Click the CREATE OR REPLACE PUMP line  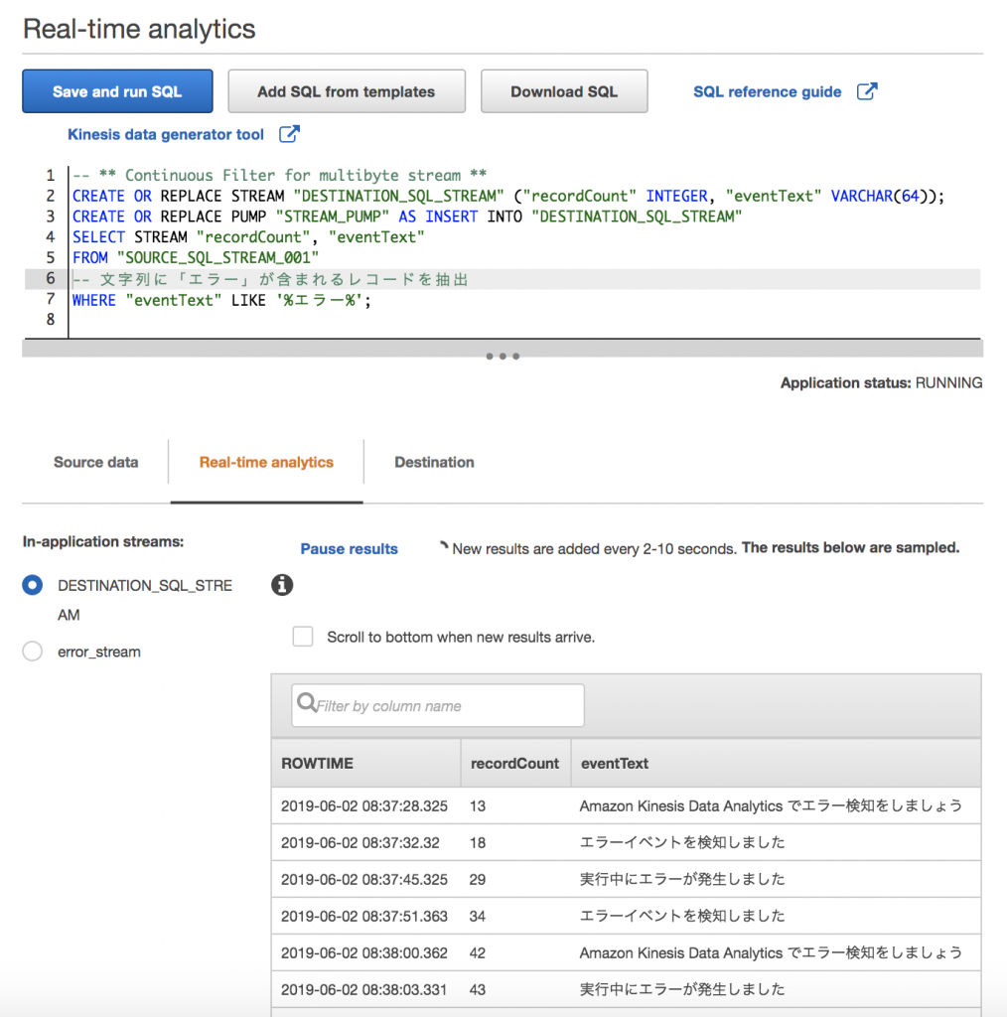coord(407,217)
